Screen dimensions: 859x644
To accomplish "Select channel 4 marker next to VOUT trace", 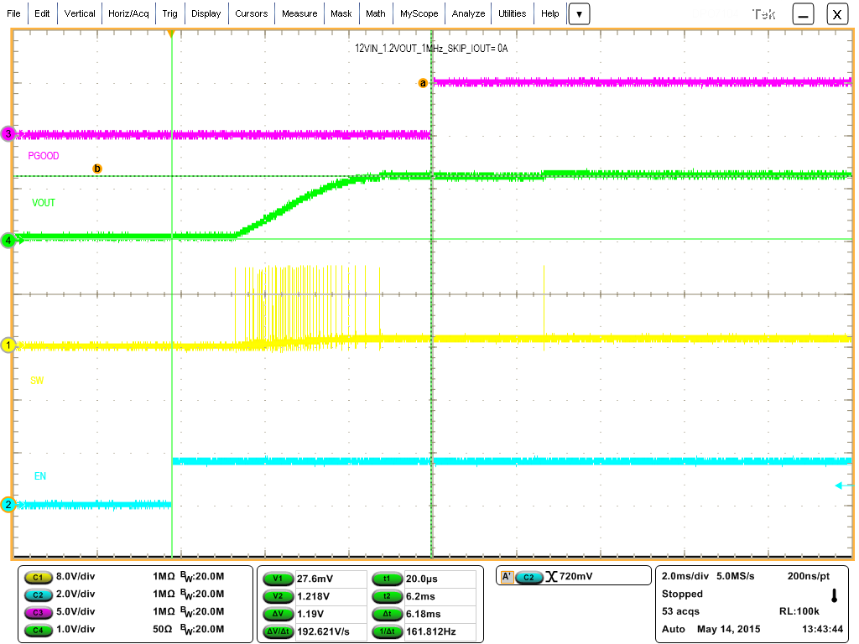I will point(7,239).
